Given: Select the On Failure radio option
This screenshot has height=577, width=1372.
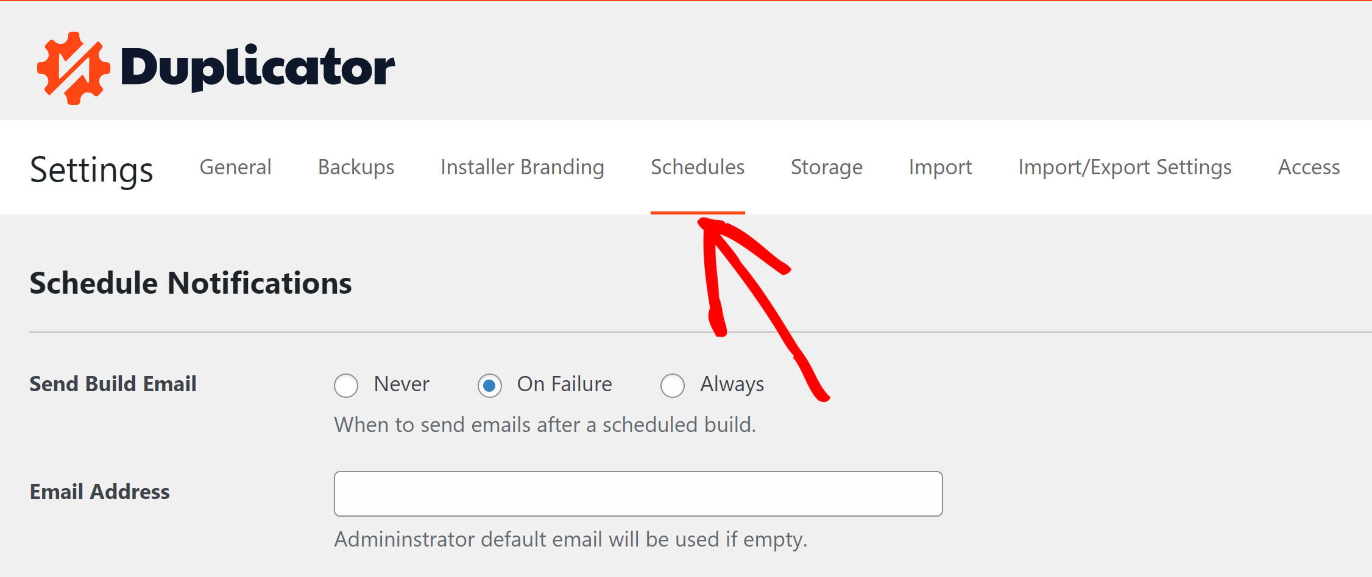Looking at the screenshot, I should point(489,385).
